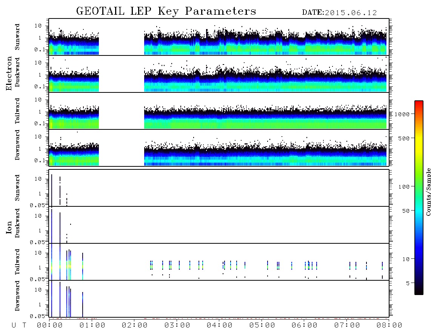Click the Electron "Sunward" panel label
This screenshot has height=332, width=431.
coord(17,37)
